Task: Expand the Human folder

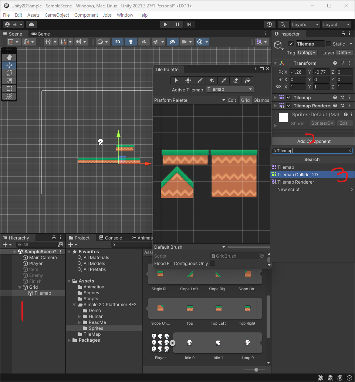Action: pos(80,316)
